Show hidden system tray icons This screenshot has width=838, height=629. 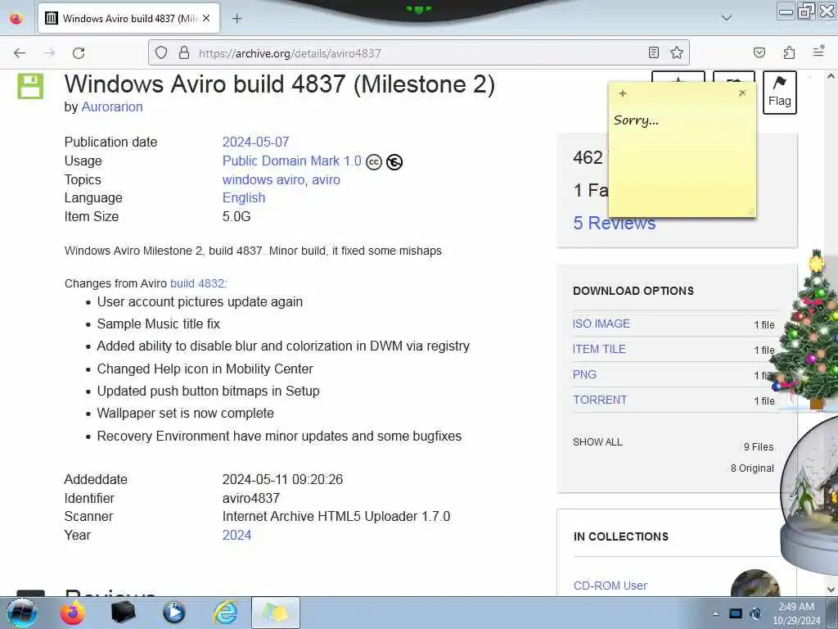(715, 613)
